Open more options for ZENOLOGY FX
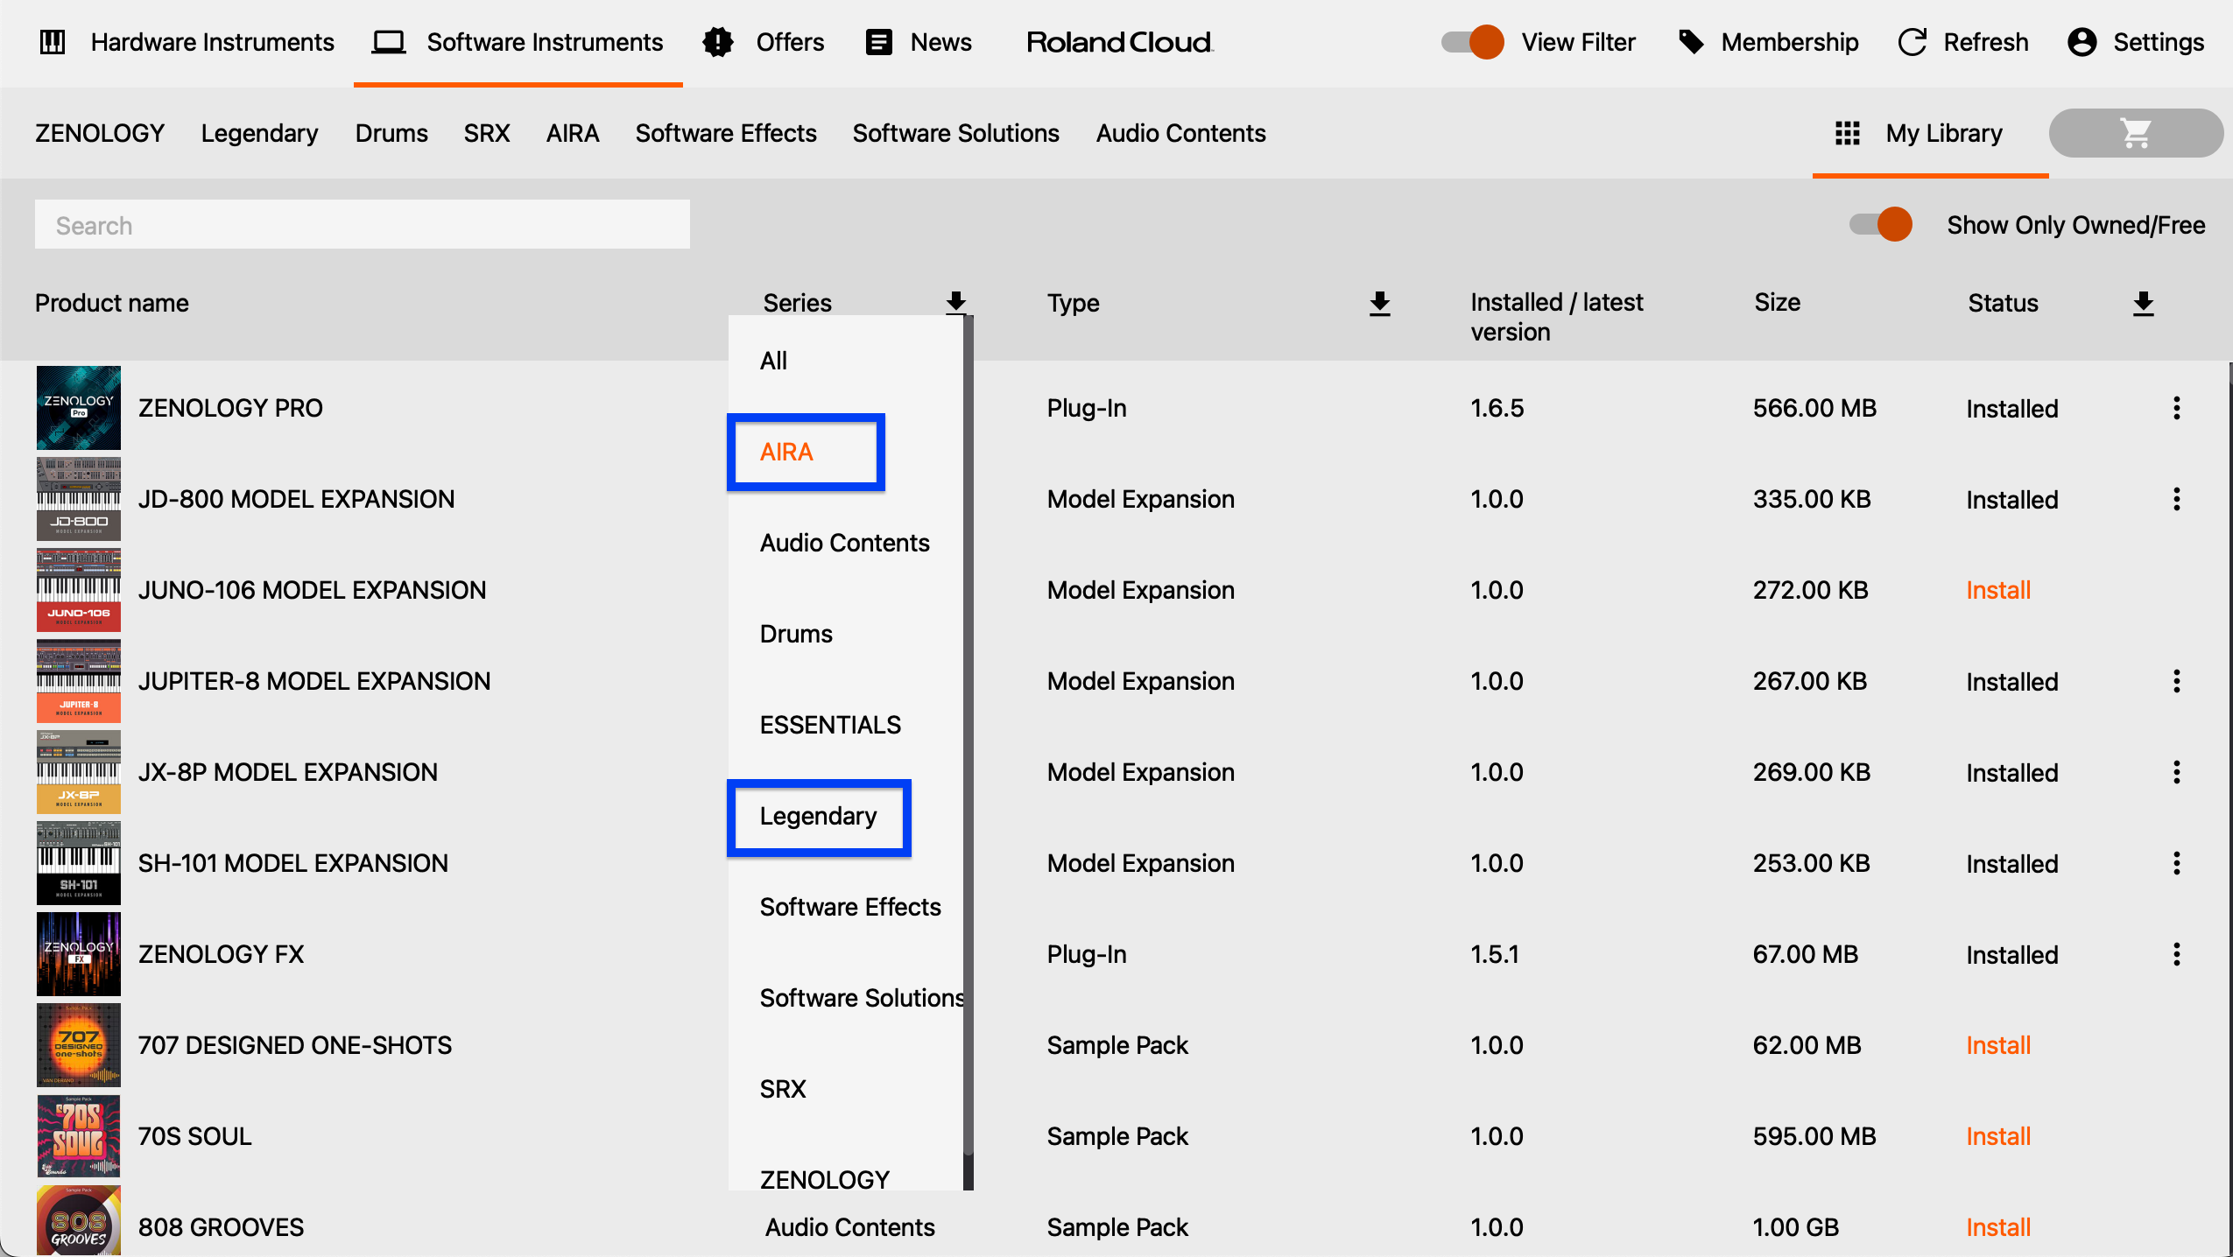The width and height of the screenshot is (2233, 1257). click(2177, 954)
